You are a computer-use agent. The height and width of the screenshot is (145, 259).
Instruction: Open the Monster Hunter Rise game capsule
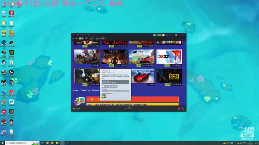tap(87, 57)
